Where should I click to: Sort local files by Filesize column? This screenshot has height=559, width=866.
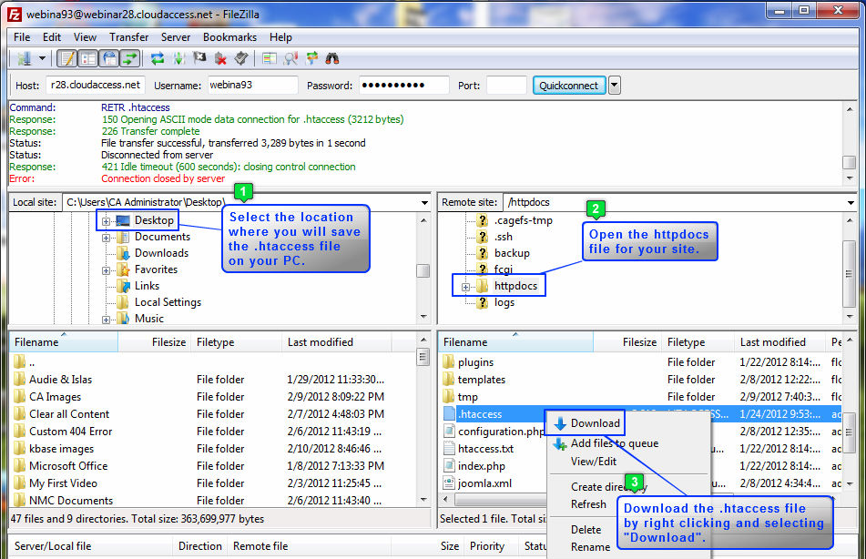coord(154,342)
